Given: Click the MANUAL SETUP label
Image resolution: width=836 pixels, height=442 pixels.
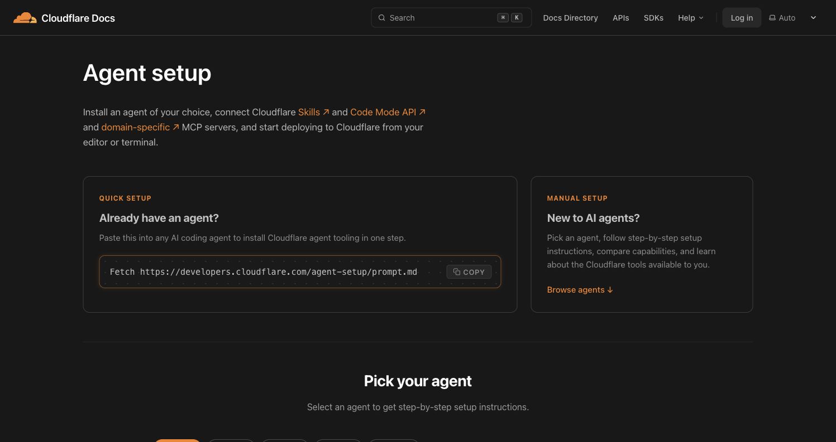Looking at the screenshot, I should click(577, 198).
